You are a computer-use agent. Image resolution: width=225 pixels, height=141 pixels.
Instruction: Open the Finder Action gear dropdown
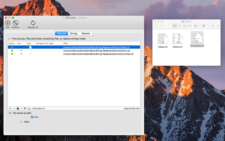pos(205,26)
